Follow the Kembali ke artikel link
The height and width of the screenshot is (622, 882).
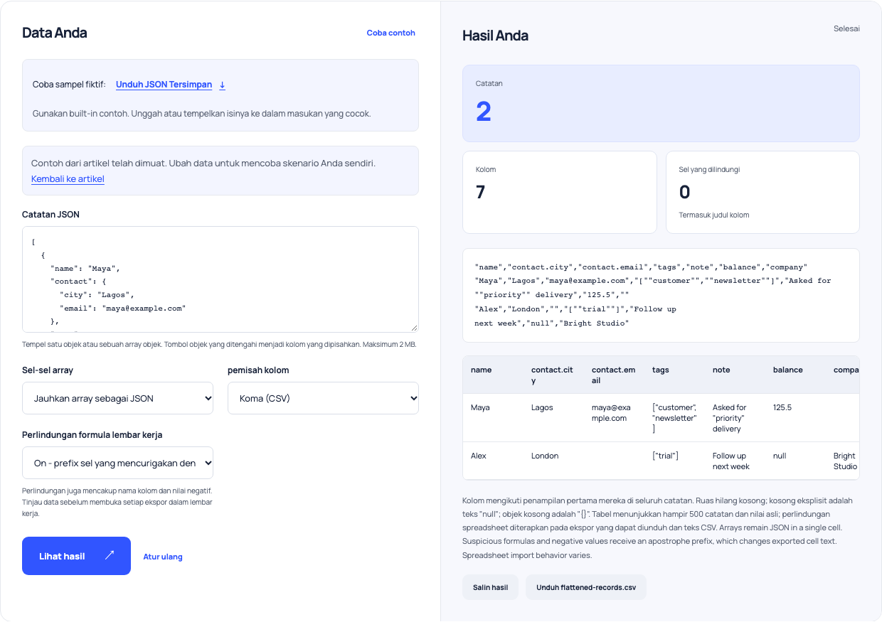(x=68, y=179)
